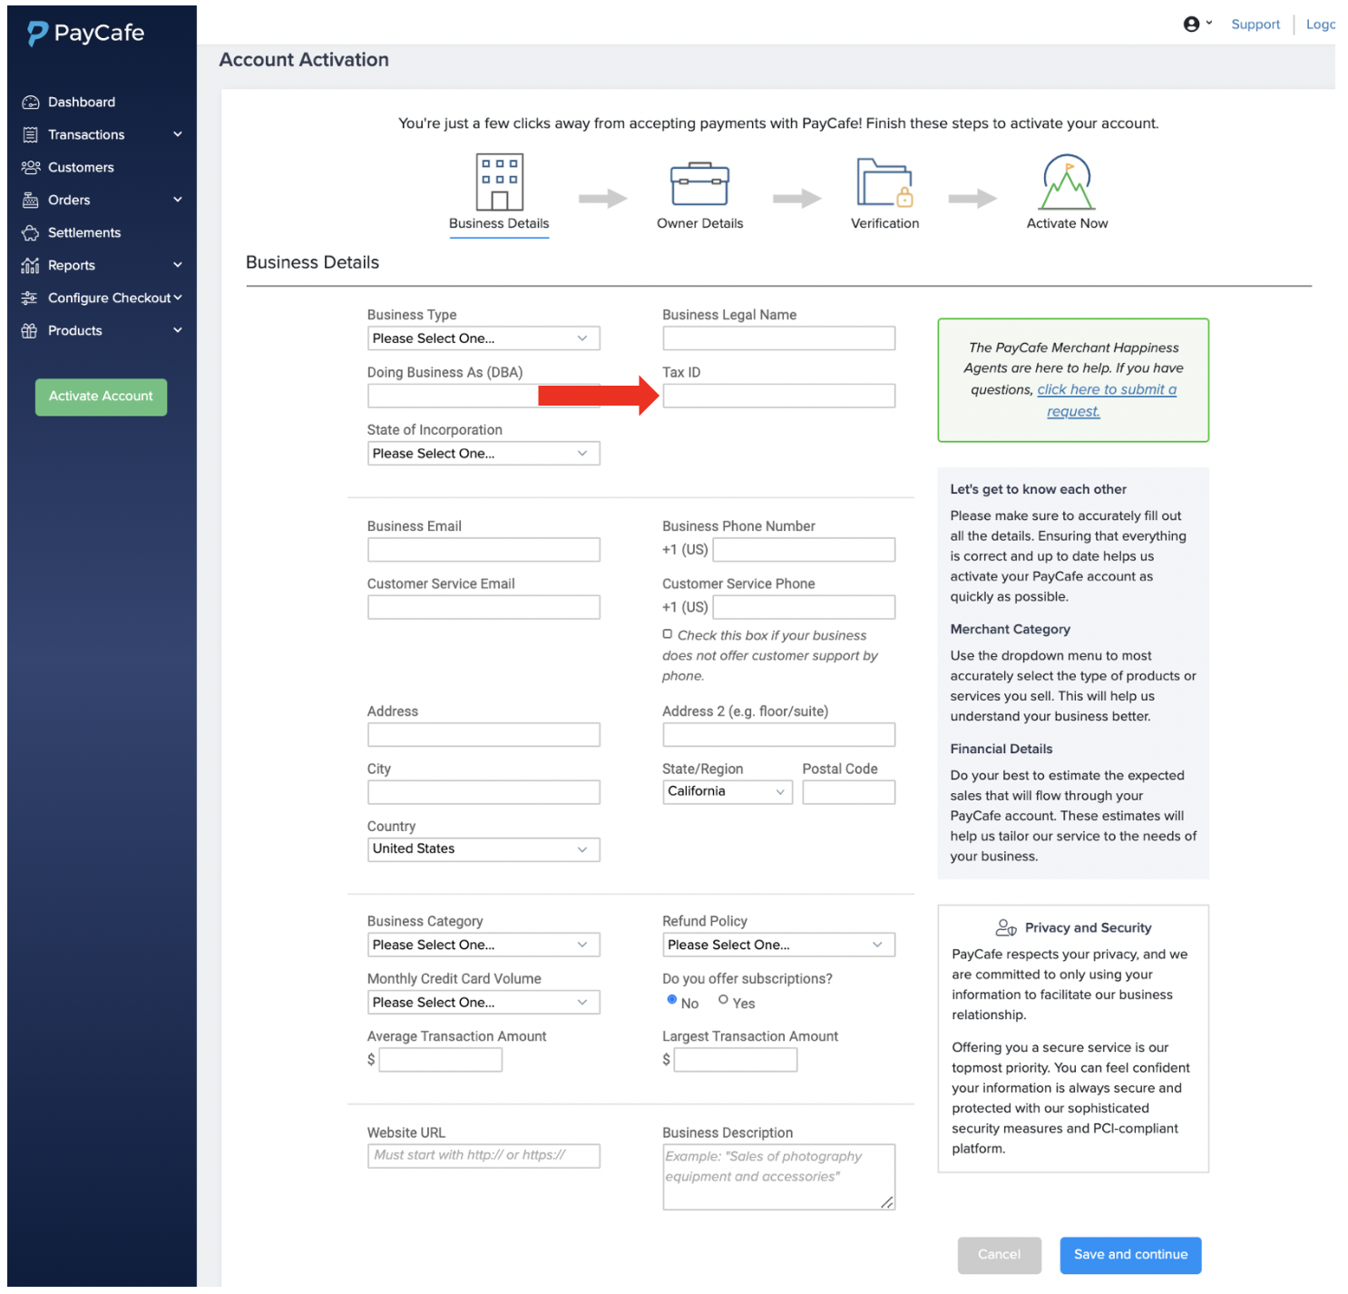Open the Refund Policy dropdown
Screen dimensions: 1348x1294
click(x=779, y=946)
